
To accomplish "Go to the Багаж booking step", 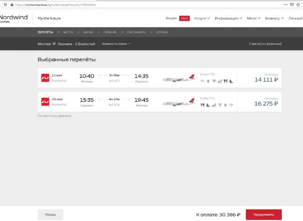I will (x=88, y=32).
